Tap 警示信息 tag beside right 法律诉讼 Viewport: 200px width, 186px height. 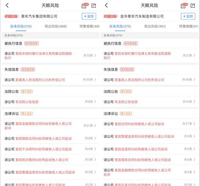(126, 113)
